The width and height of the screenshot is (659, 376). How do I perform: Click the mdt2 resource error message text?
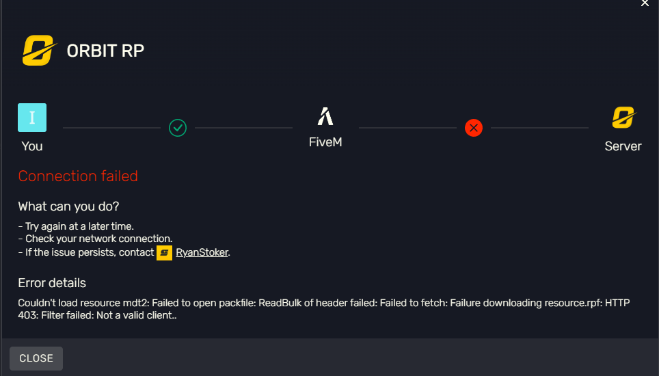tap(325, 309)
